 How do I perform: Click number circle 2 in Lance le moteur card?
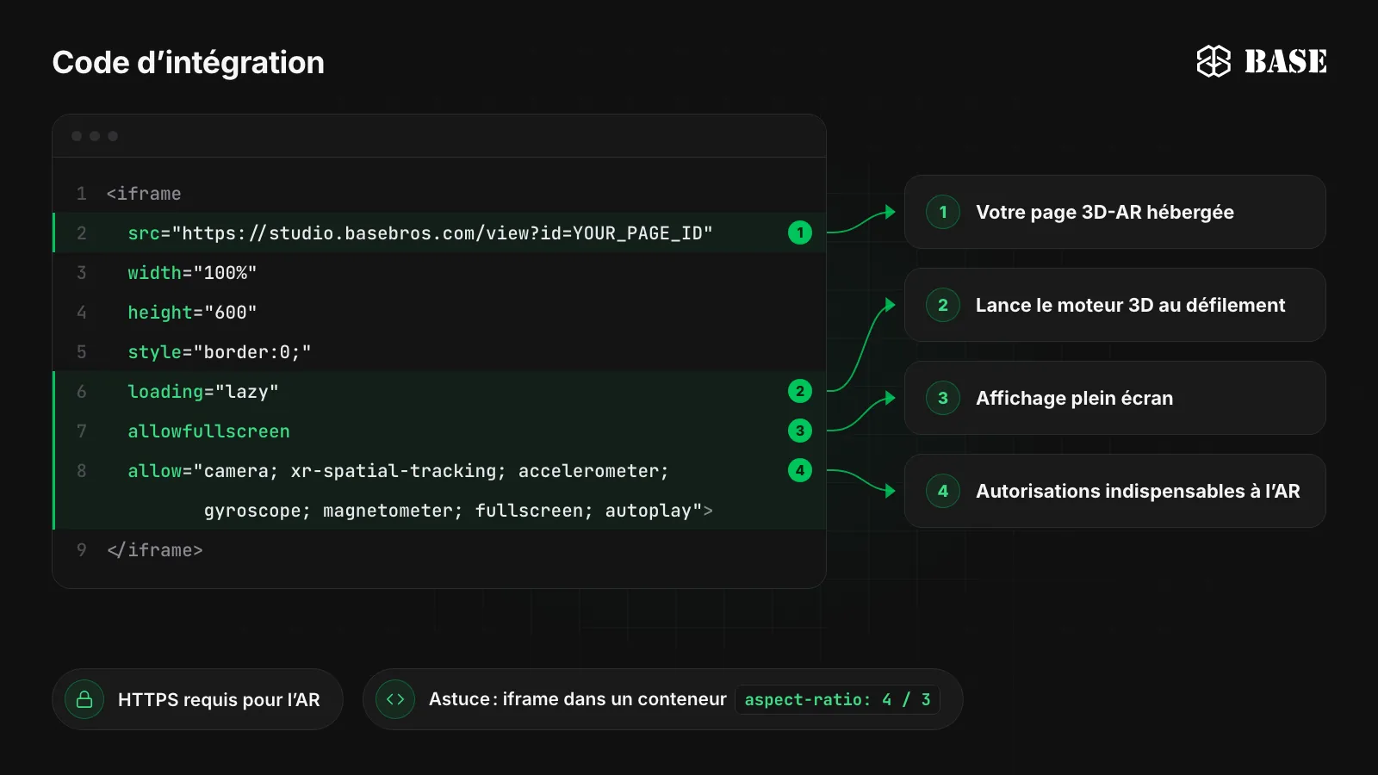click(x=943, y=305)
